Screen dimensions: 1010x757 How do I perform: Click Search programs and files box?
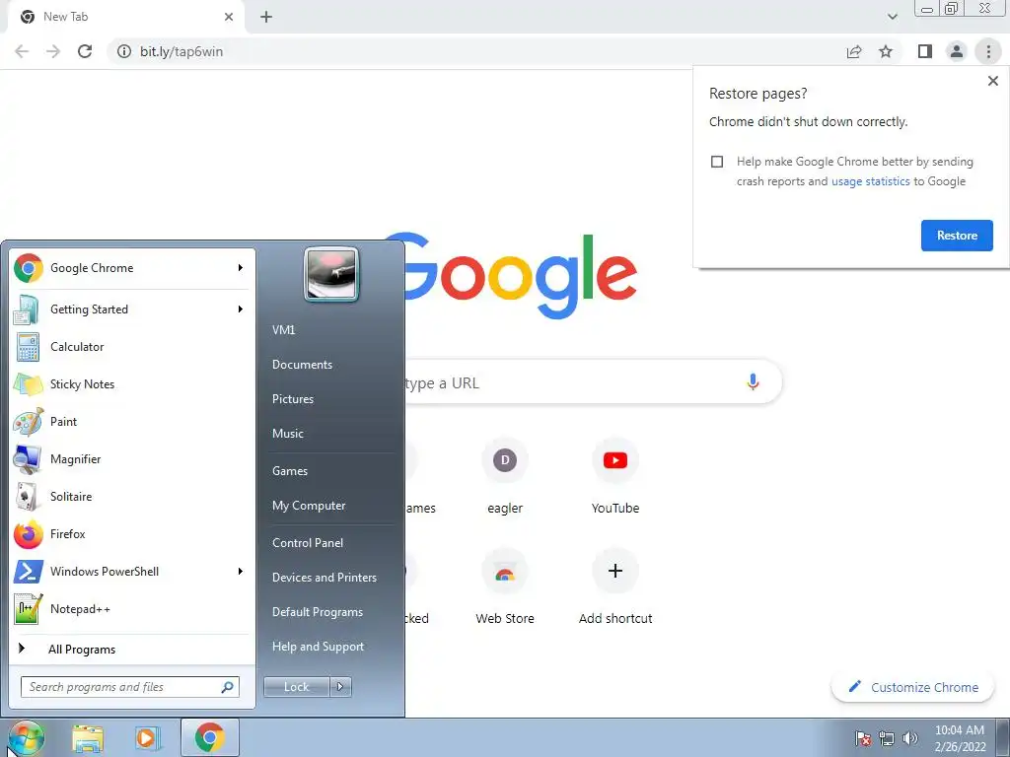[129, 687]
